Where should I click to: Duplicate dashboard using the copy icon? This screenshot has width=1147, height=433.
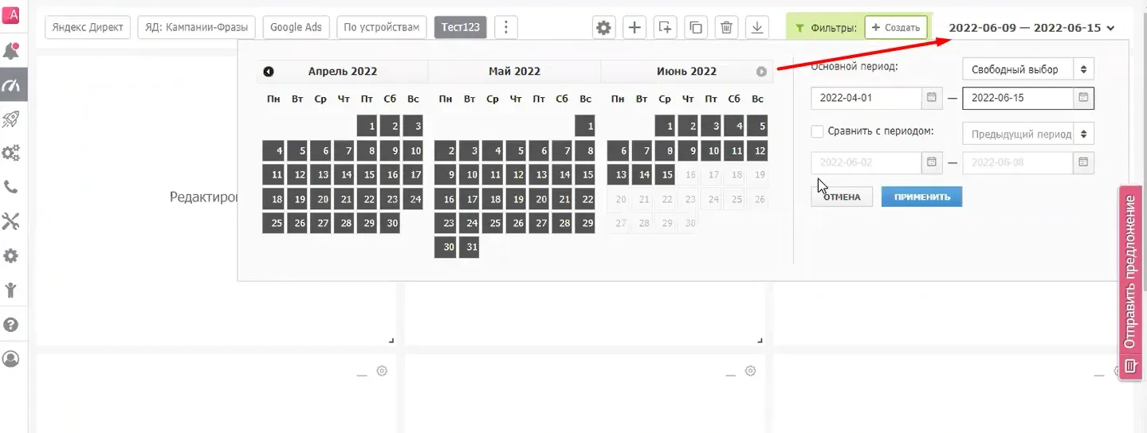tap(696, 27)
